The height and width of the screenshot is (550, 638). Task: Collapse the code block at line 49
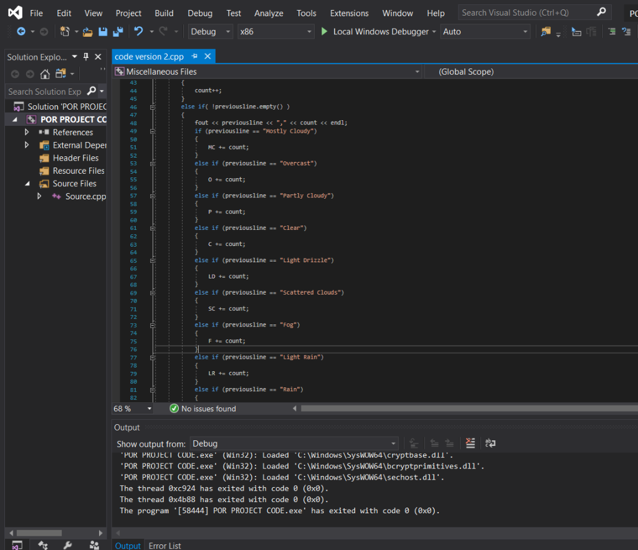(x=151, y=130)
